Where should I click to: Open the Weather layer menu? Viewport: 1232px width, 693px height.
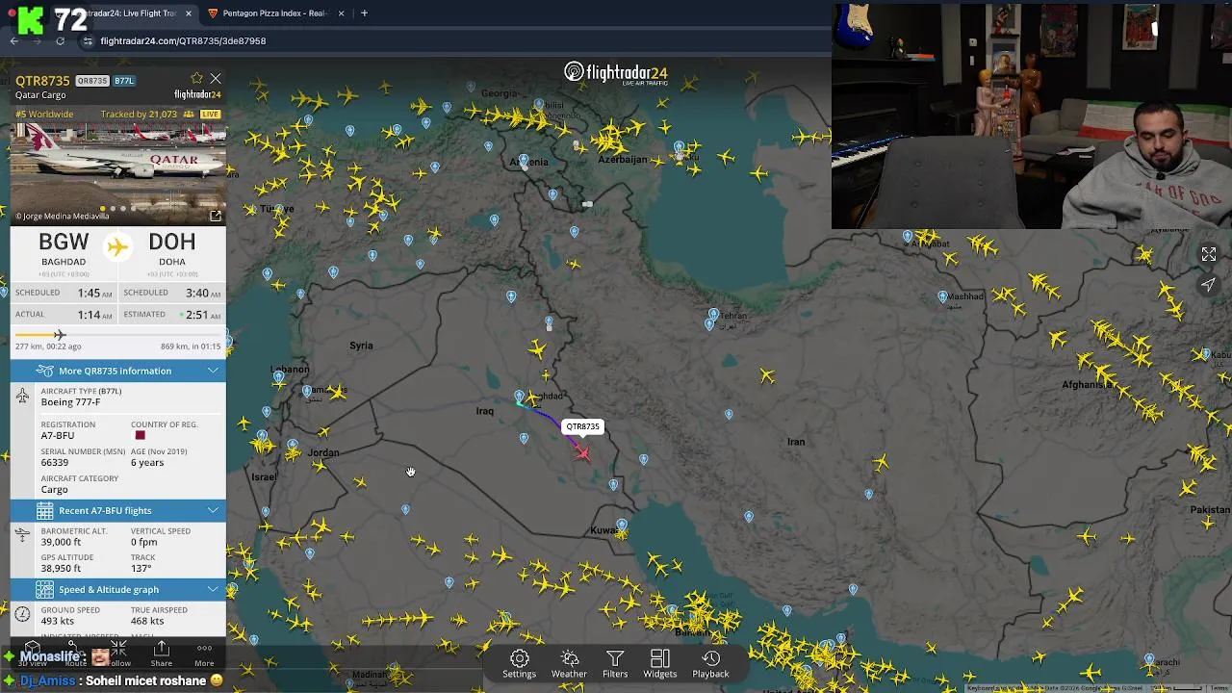(569, 664)
